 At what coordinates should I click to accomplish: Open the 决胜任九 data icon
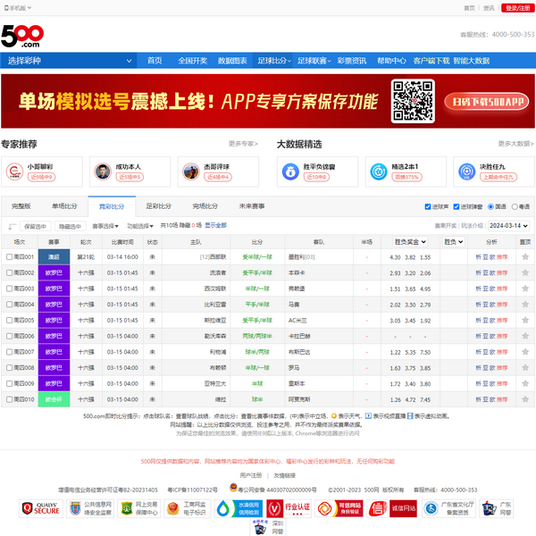465,171
